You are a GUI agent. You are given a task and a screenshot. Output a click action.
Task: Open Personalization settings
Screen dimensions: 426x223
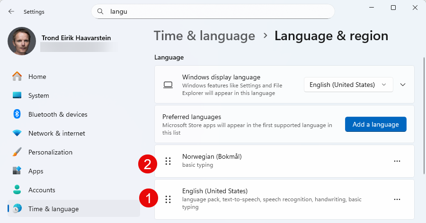(x=74, y=153)
